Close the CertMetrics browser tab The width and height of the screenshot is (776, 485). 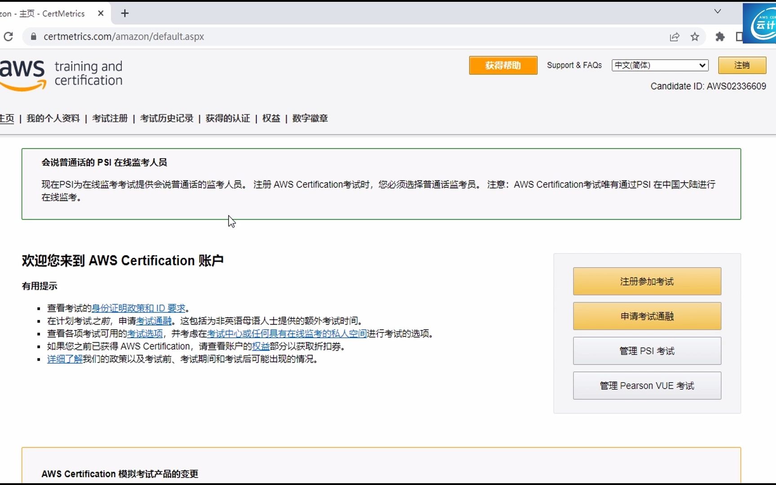(x=101, y=13)
